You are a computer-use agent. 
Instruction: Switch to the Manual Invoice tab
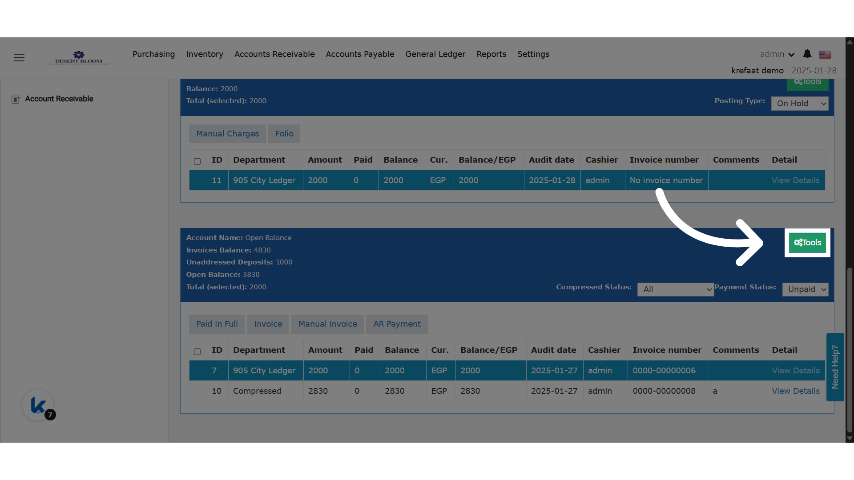click(x=328, y=324)
